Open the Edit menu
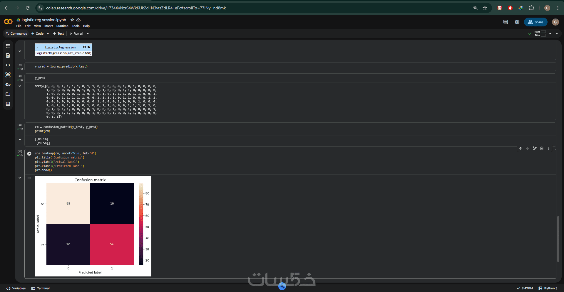Viewport: 564px width, 292px height. [28, 26]
